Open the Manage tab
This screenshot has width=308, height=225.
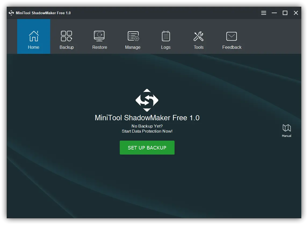pyautogui.click(x=133, y=36)
